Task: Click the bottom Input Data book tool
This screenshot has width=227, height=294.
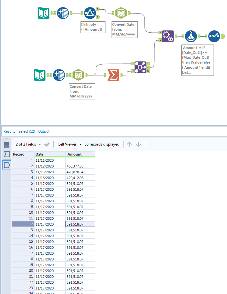Action: (40, 75)
